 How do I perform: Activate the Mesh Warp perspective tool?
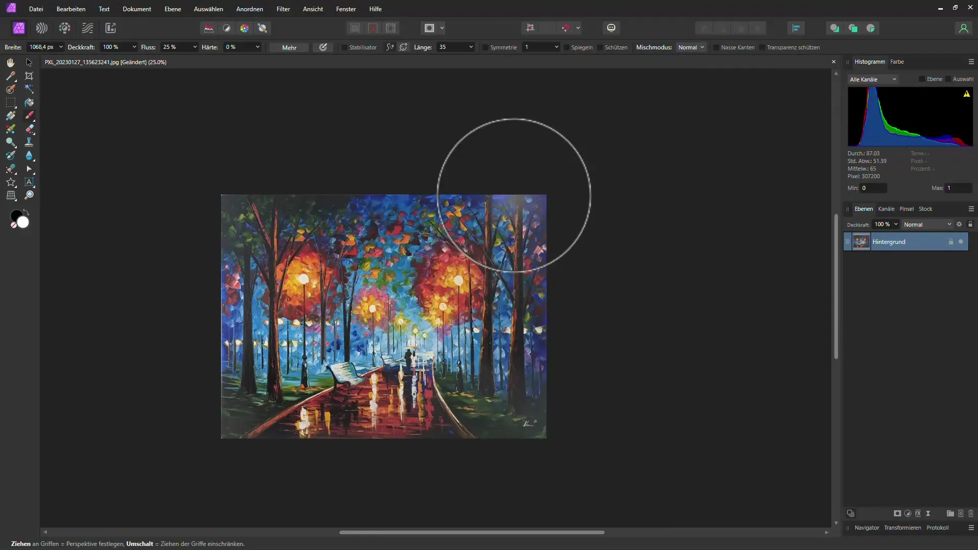click(11, 195)
